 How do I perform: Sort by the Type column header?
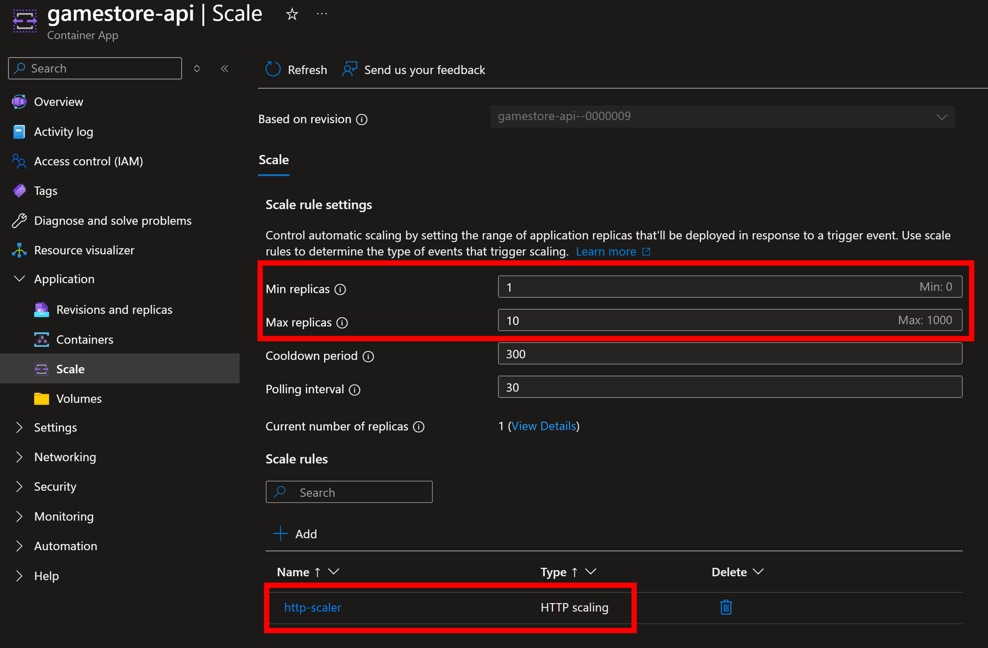553,572
